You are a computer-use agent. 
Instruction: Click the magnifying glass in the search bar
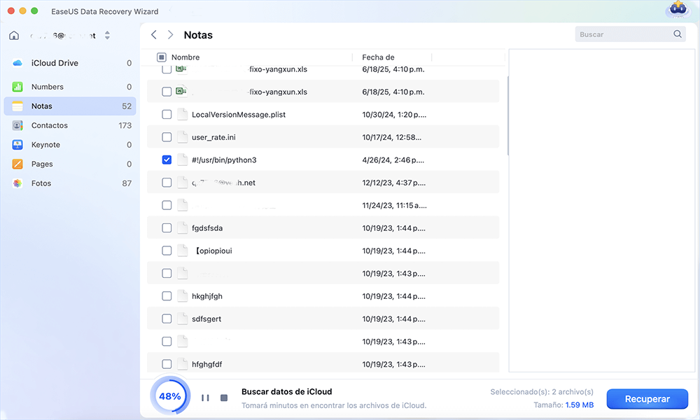tap(677, 34)
